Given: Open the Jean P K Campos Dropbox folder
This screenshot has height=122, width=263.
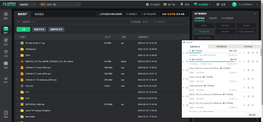Looking at the screenshot, I should tap(37, 111).
